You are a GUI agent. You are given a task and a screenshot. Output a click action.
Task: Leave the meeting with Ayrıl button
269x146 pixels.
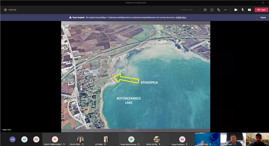click(x=262, y=10)
